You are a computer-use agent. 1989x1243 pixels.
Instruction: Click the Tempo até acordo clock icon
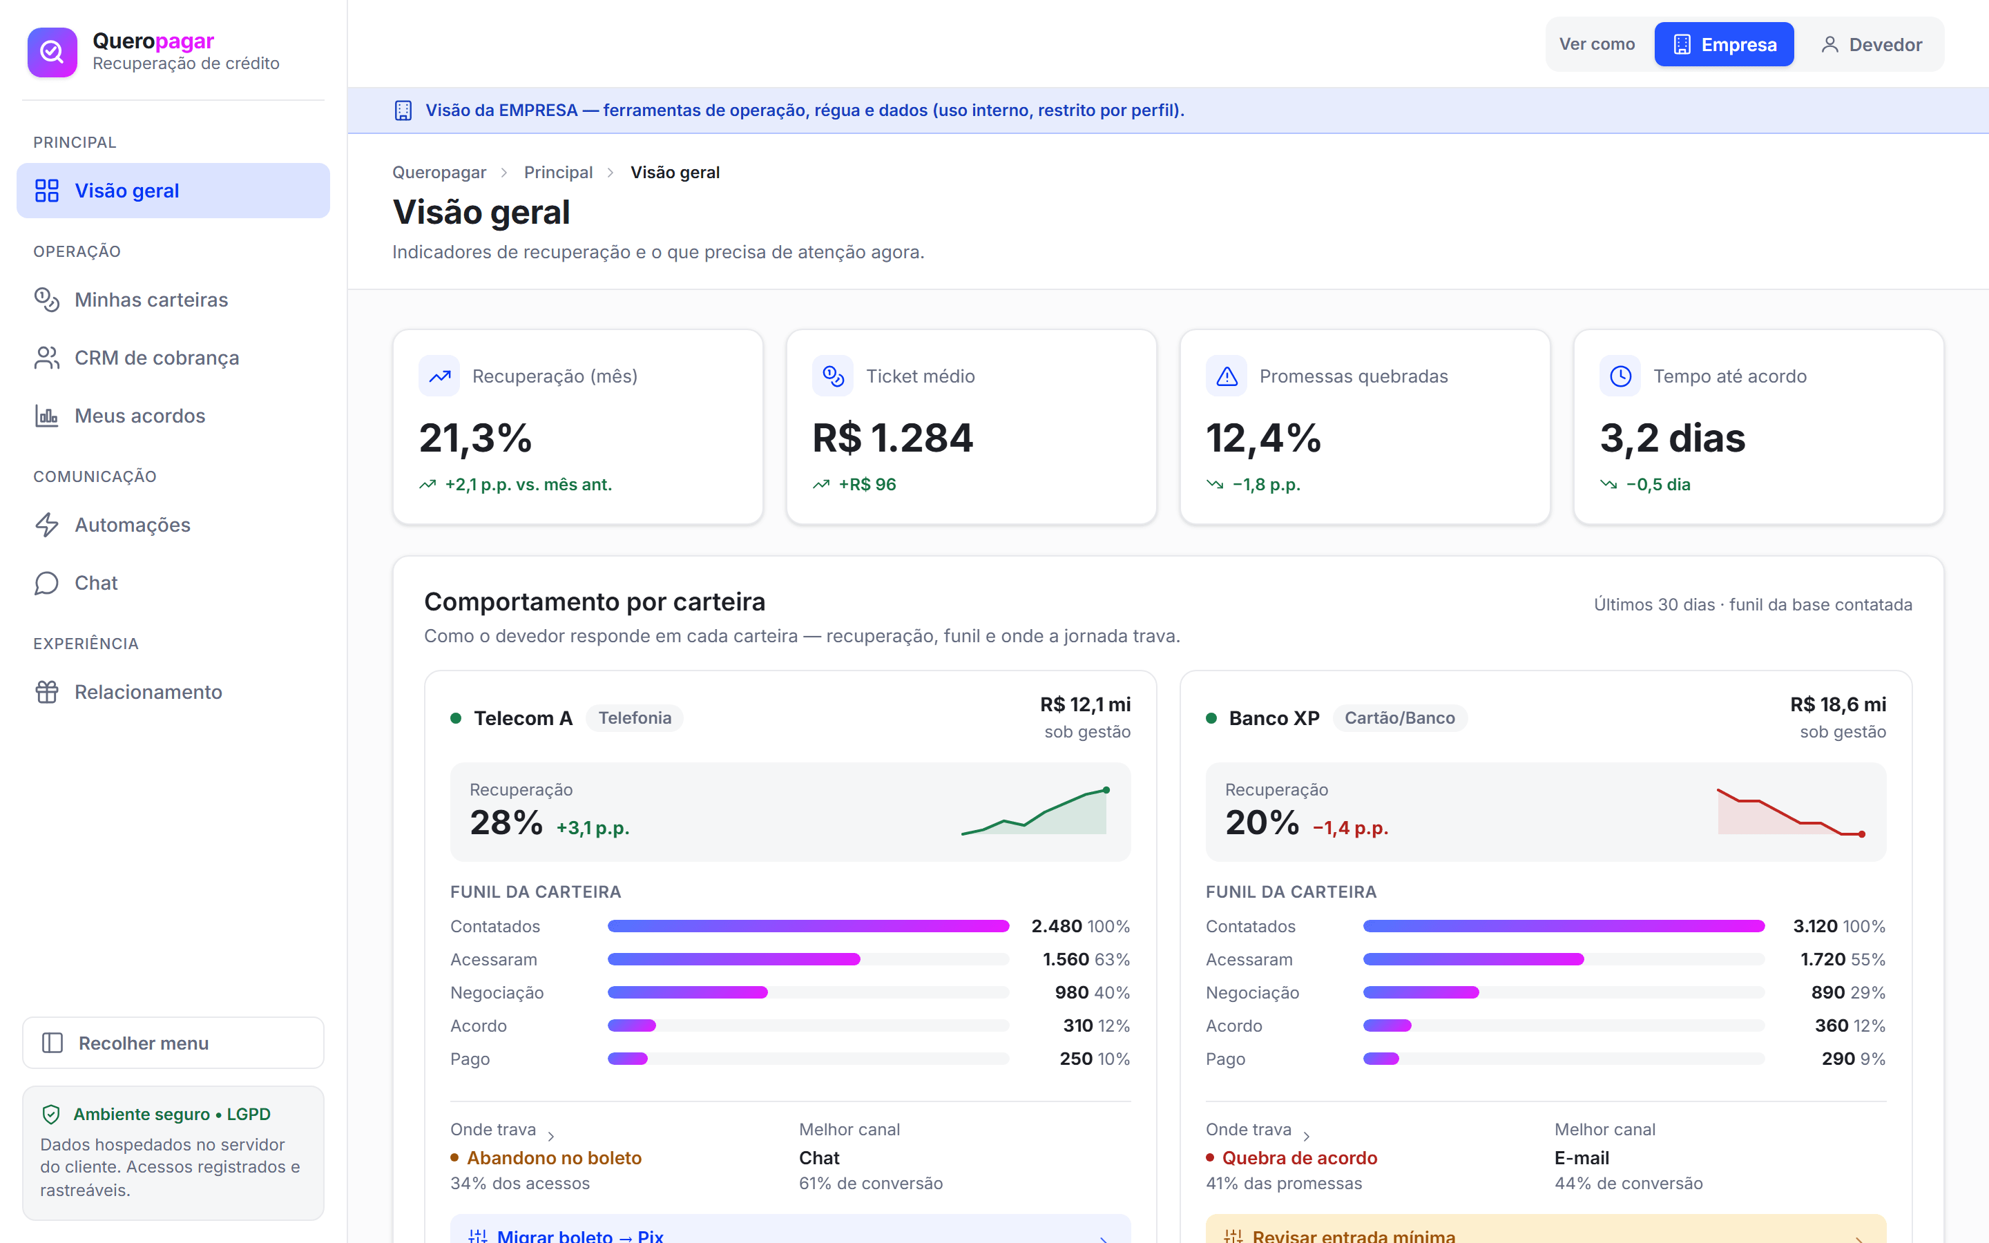tap(1620, 376)
